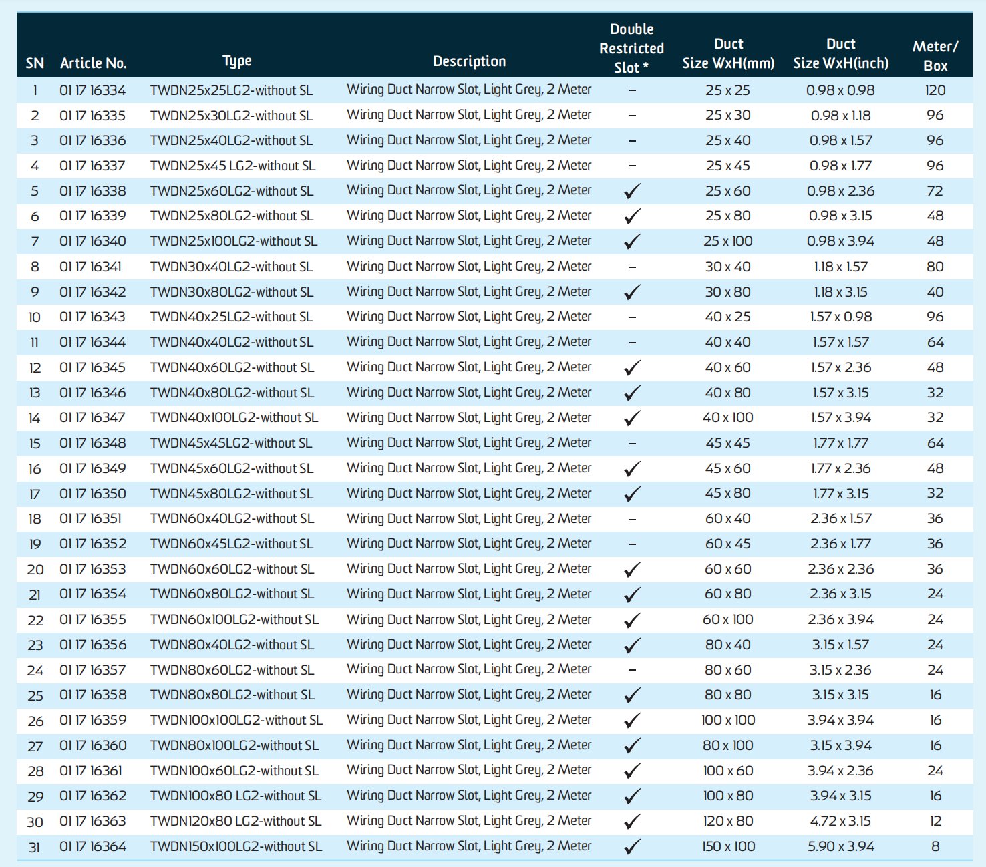Click the Double Restricted Slot column header
This screenshot has width=986, height=867.
pos(631,49)
